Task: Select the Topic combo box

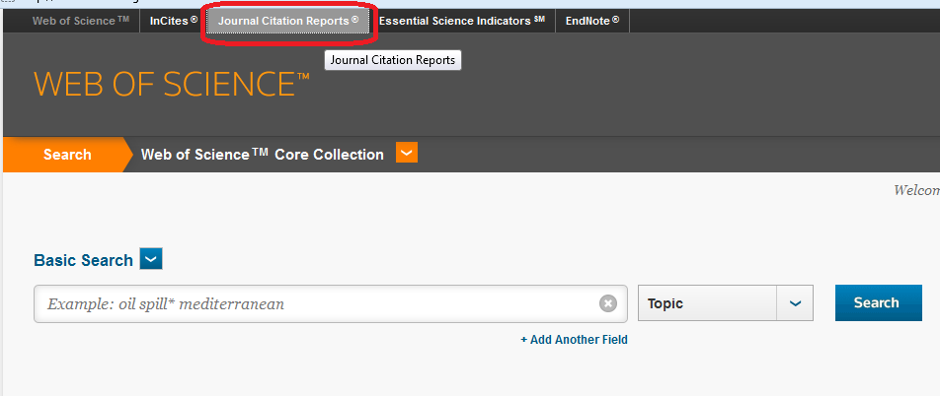Action: click(726, 303)
